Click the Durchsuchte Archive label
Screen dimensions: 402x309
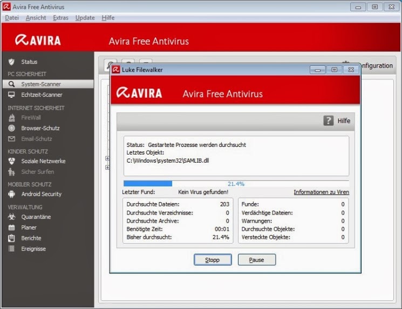[153, 221]
